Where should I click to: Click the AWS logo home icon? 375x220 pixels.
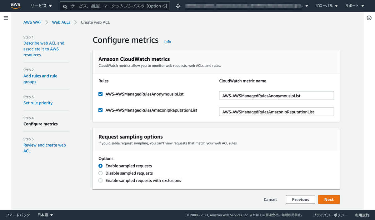click(x=15, y=6)
